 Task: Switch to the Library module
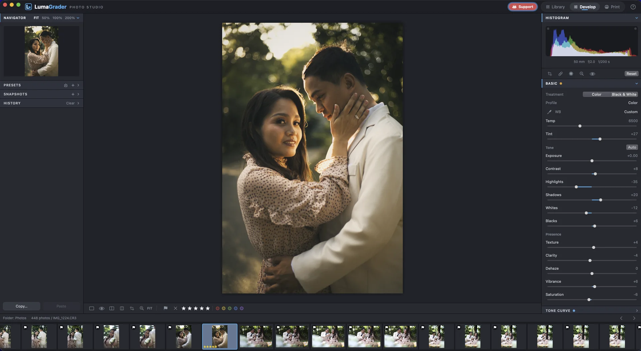tap(555, 7)
